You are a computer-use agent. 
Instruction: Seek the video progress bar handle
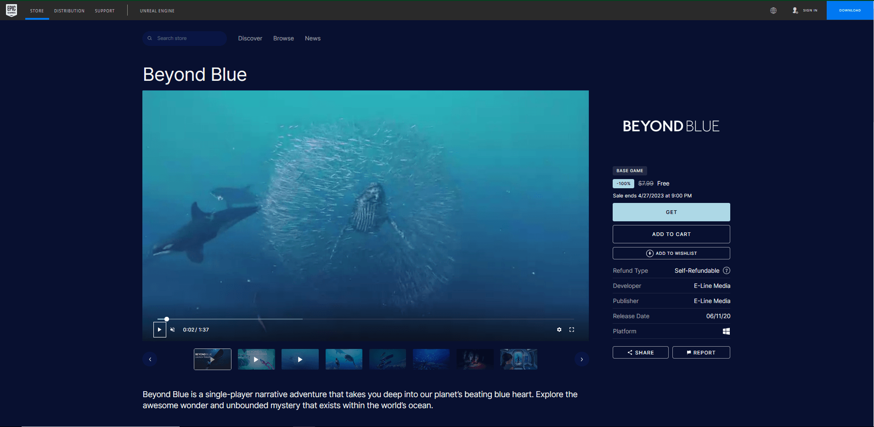click(x=167, y=319)
